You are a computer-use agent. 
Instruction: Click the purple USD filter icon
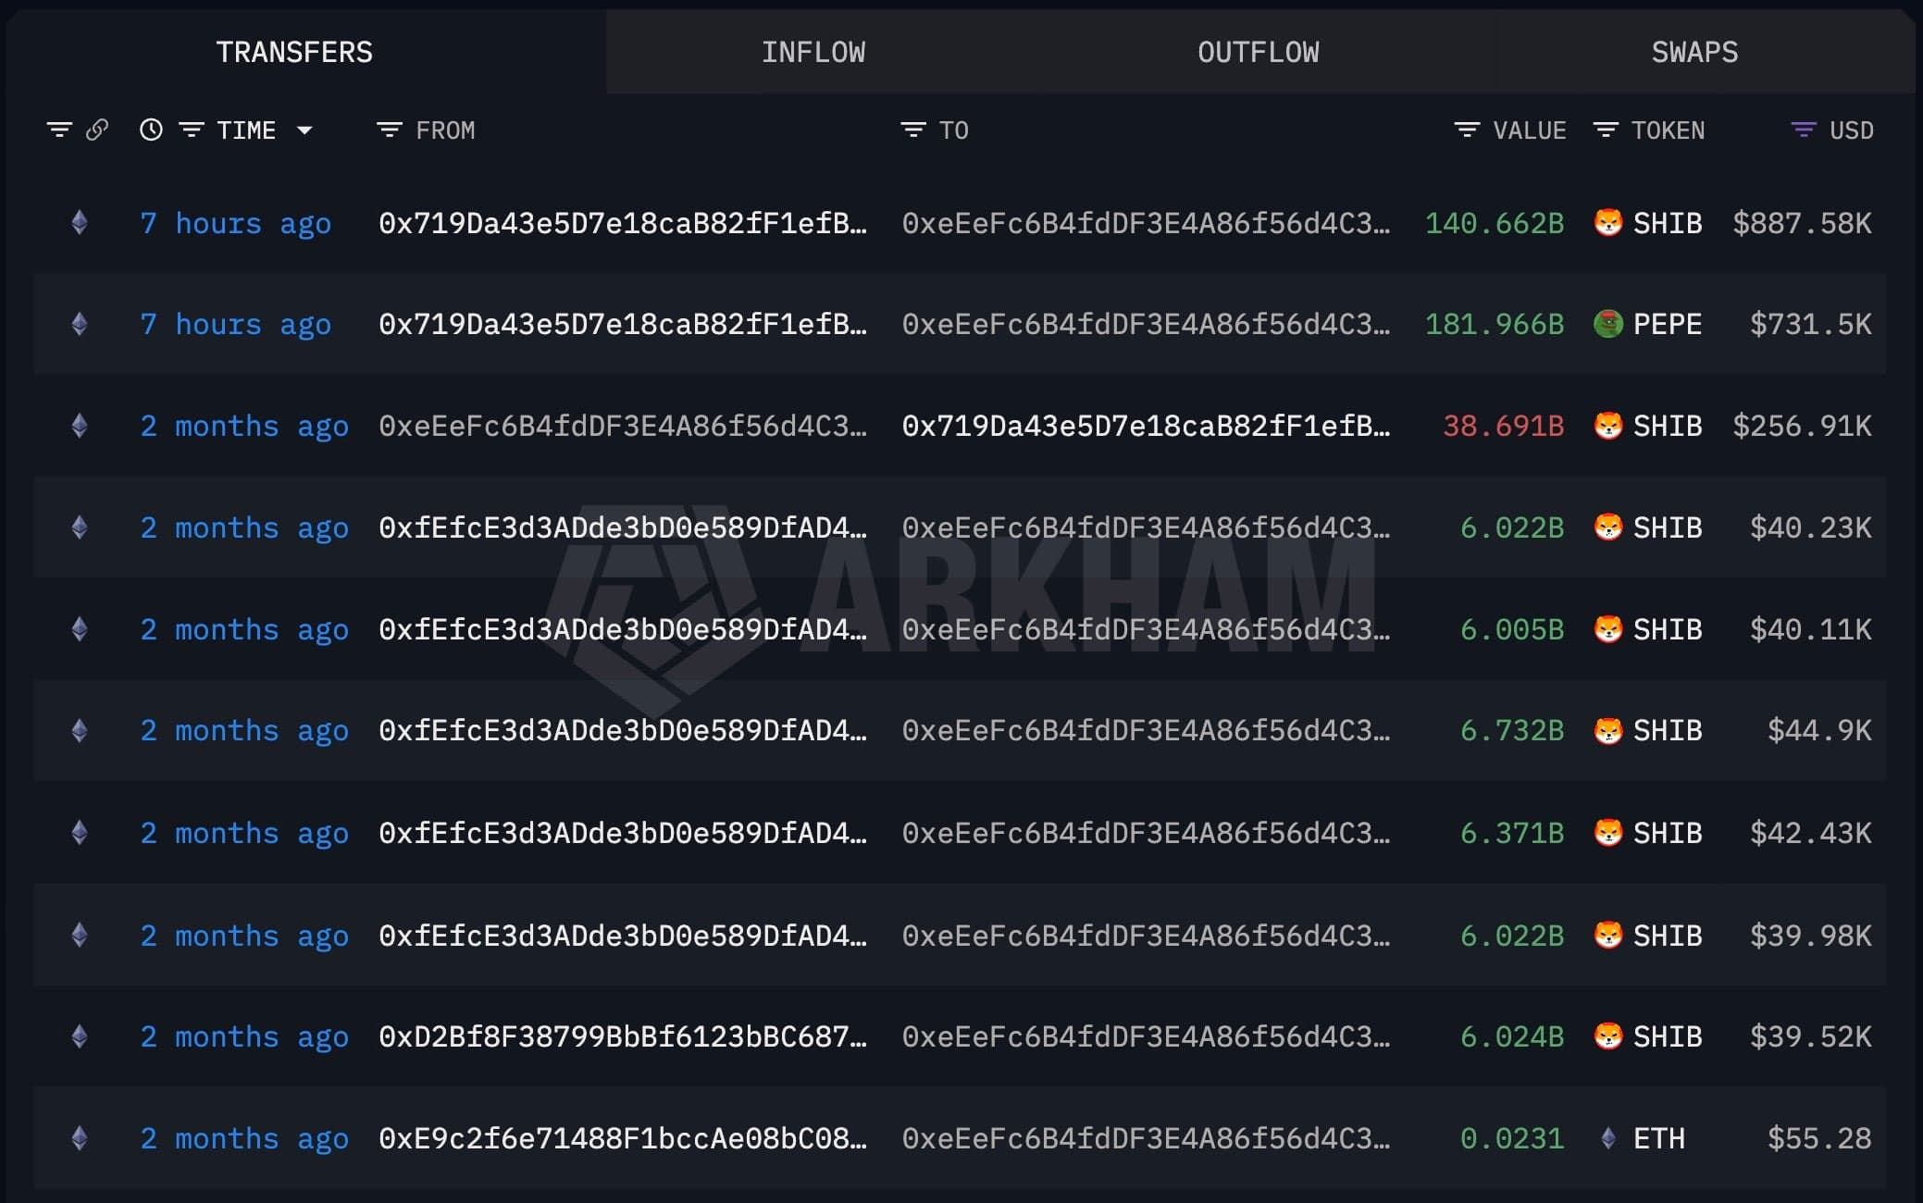[x=1803, y=130]
